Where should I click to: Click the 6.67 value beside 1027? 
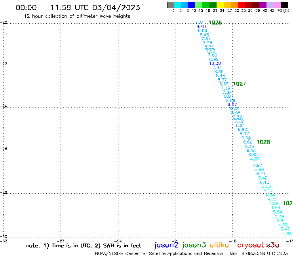pos(224,84)
